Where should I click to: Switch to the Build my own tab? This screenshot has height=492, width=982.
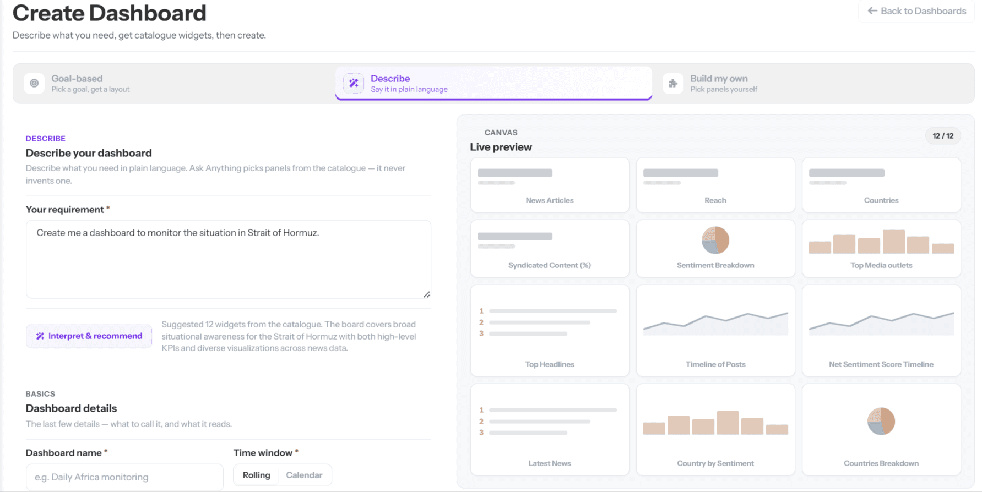(x=813, y=83)
